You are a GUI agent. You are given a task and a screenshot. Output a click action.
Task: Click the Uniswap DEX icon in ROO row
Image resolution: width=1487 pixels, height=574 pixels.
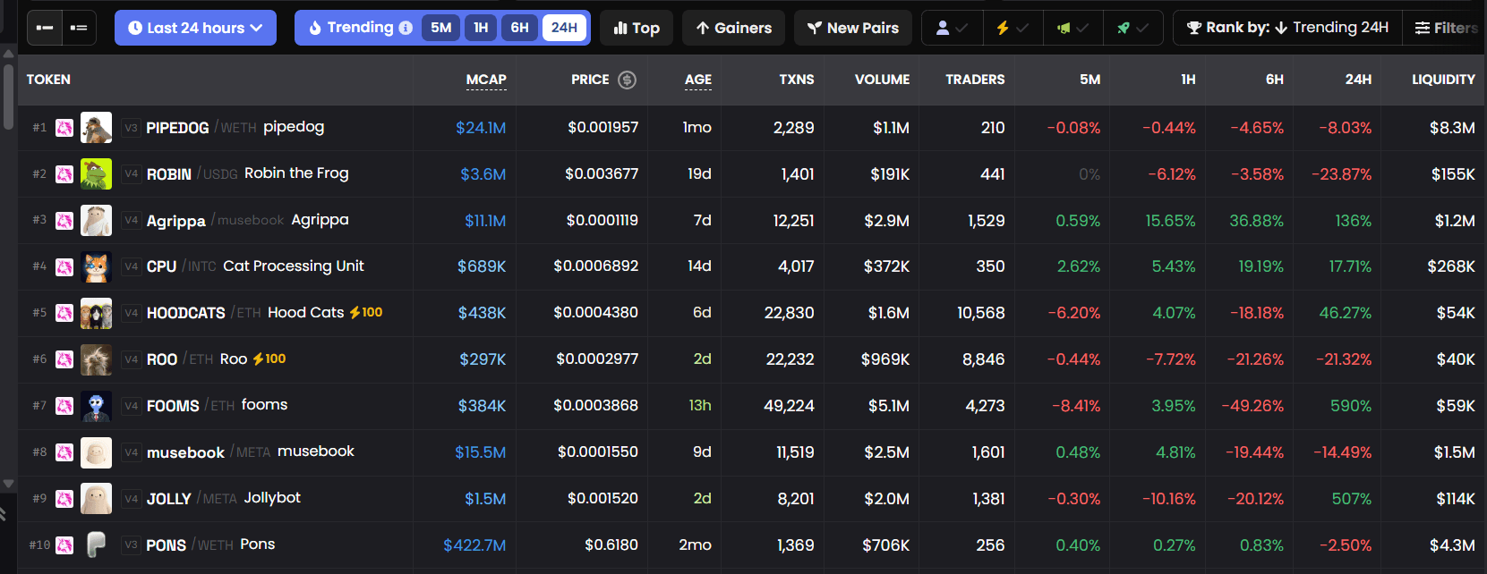(x=64, y=359)
